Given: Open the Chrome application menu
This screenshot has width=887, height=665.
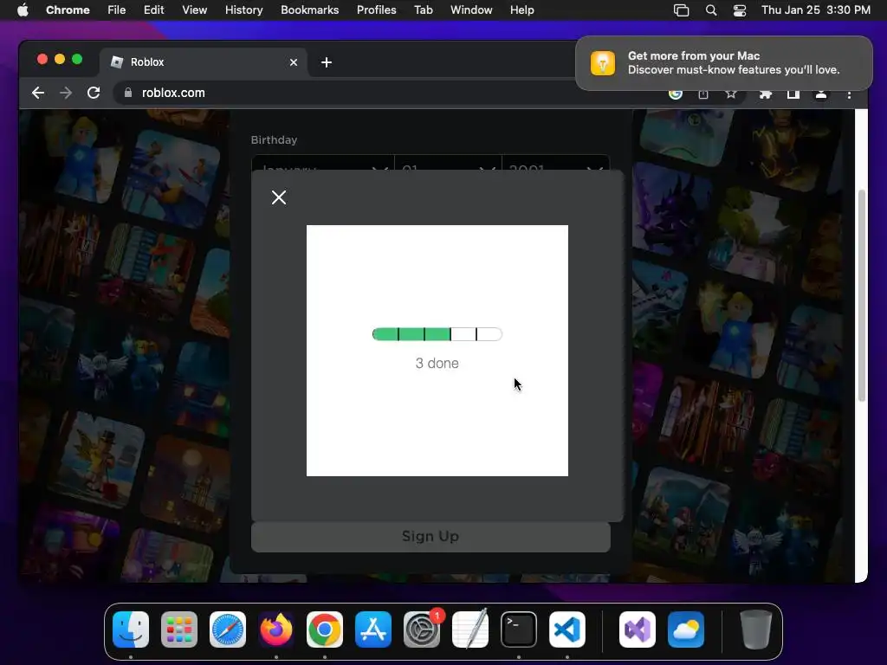Looking at the screenshot, I should [x=68, y=10].
